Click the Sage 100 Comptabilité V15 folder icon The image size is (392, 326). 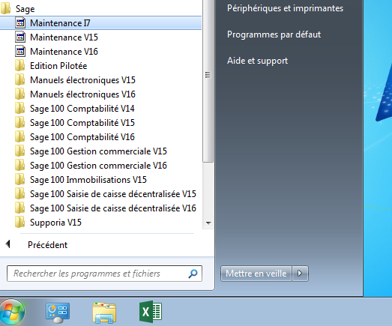(19, 122)
